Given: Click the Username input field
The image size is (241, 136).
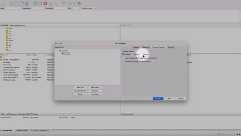Looking at the screenshot, I should [38, 8].
